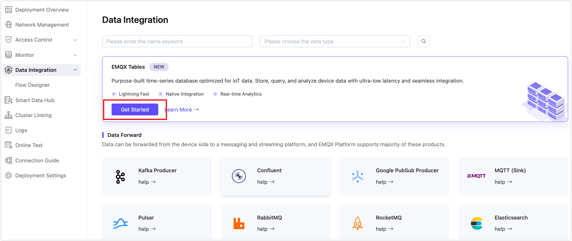Click the Google PubSub Producer title
The height and width of the screenshot is (241, 572).
[x=407, y=170]
